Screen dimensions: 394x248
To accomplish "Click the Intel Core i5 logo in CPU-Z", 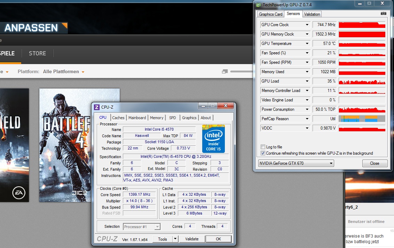I will [x=213, y=139].
